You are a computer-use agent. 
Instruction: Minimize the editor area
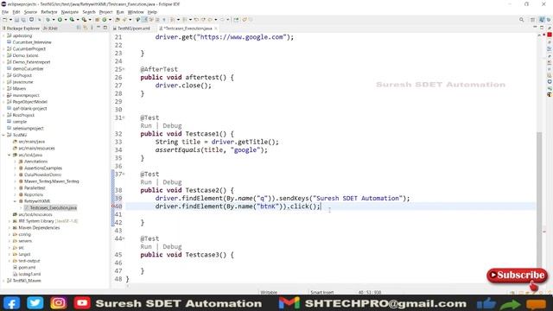click(x=535, y=28)
